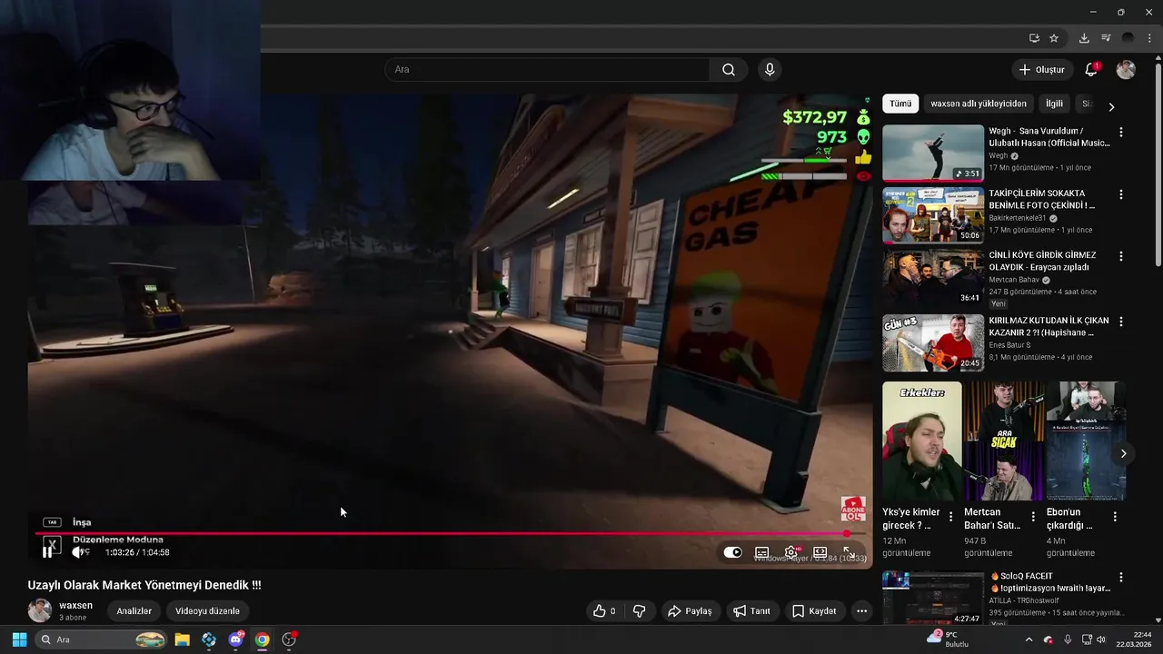Open the Windows Start menu
This screenshot has height=654, width=1163.
click(19, 639)
